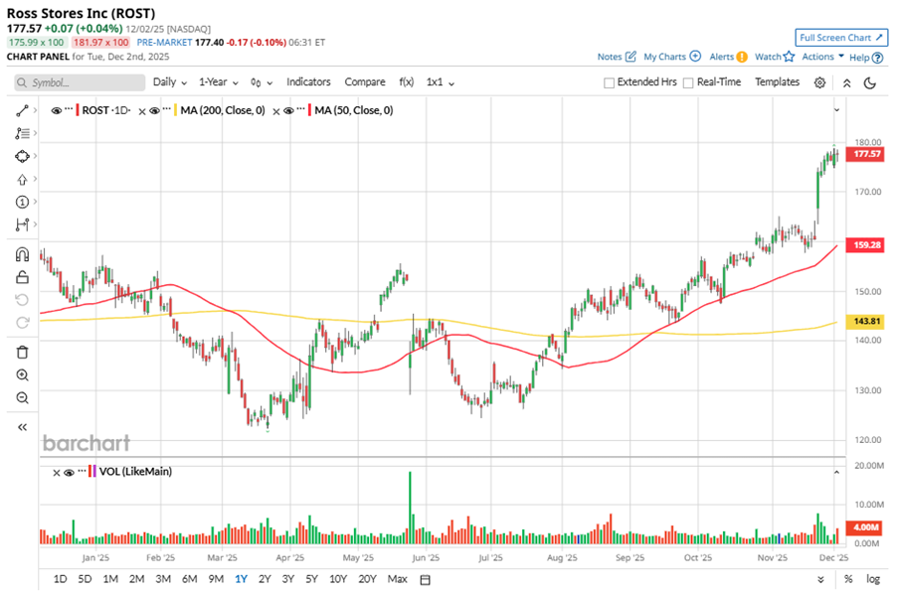This screenshot has width=897, height=594.
Task: Undo the last chart action
Action: (22, 300)
